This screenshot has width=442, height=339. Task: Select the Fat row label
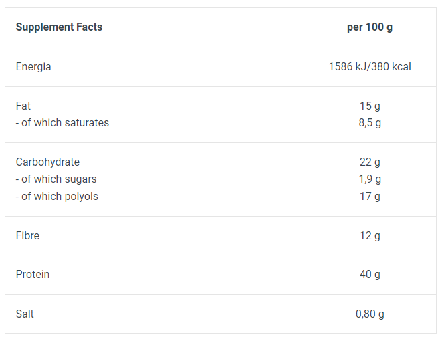pos(23,106)
